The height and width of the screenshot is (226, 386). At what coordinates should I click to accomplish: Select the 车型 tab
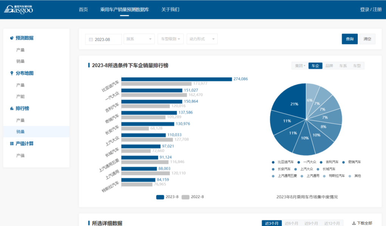(357, 66)
